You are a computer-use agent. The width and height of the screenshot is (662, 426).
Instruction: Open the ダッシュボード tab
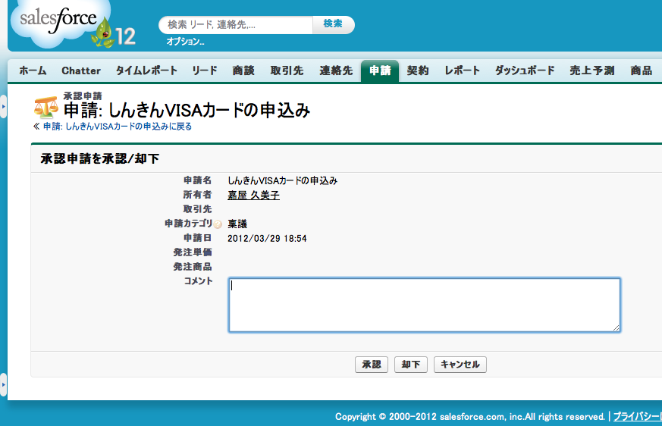tap(525, 70)
